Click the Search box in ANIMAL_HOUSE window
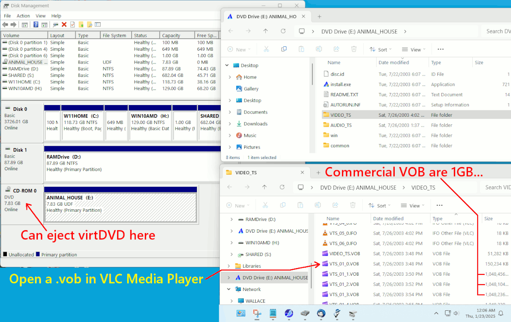511x322 pixels. coord(495,31)
